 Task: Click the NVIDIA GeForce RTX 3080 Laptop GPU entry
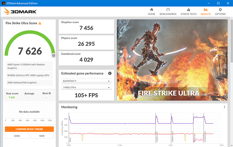(x=29, y=75)
